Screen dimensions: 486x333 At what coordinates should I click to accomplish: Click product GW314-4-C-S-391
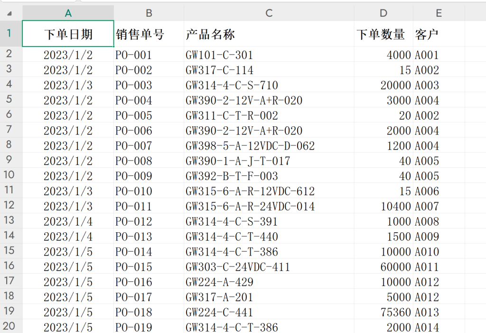269,221
